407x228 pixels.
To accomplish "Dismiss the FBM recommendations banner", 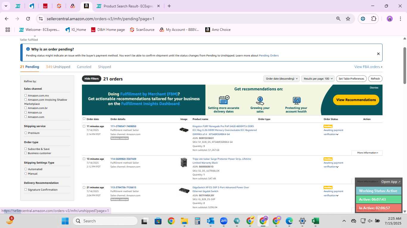I will click(374, 88).
